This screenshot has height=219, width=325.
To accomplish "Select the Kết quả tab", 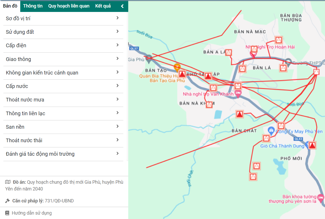I will (x=103, y=6).
